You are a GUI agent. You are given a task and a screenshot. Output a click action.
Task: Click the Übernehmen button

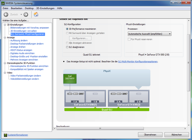[150, 135]
